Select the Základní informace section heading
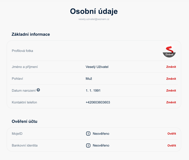The height and width of the screenshot is (160, 189). (x=31, y=34)
